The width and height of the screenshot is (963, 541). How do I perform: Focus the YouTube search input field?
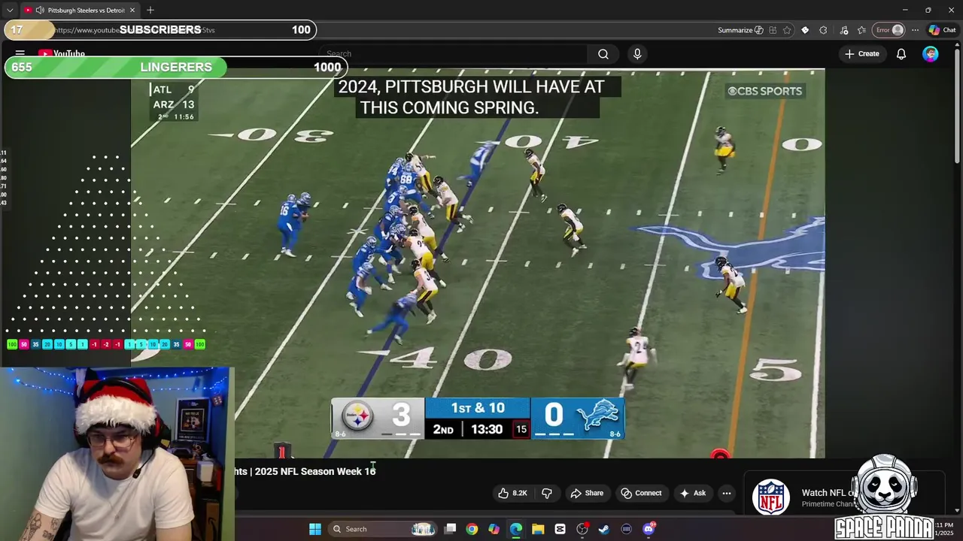[x=452, y=54]
